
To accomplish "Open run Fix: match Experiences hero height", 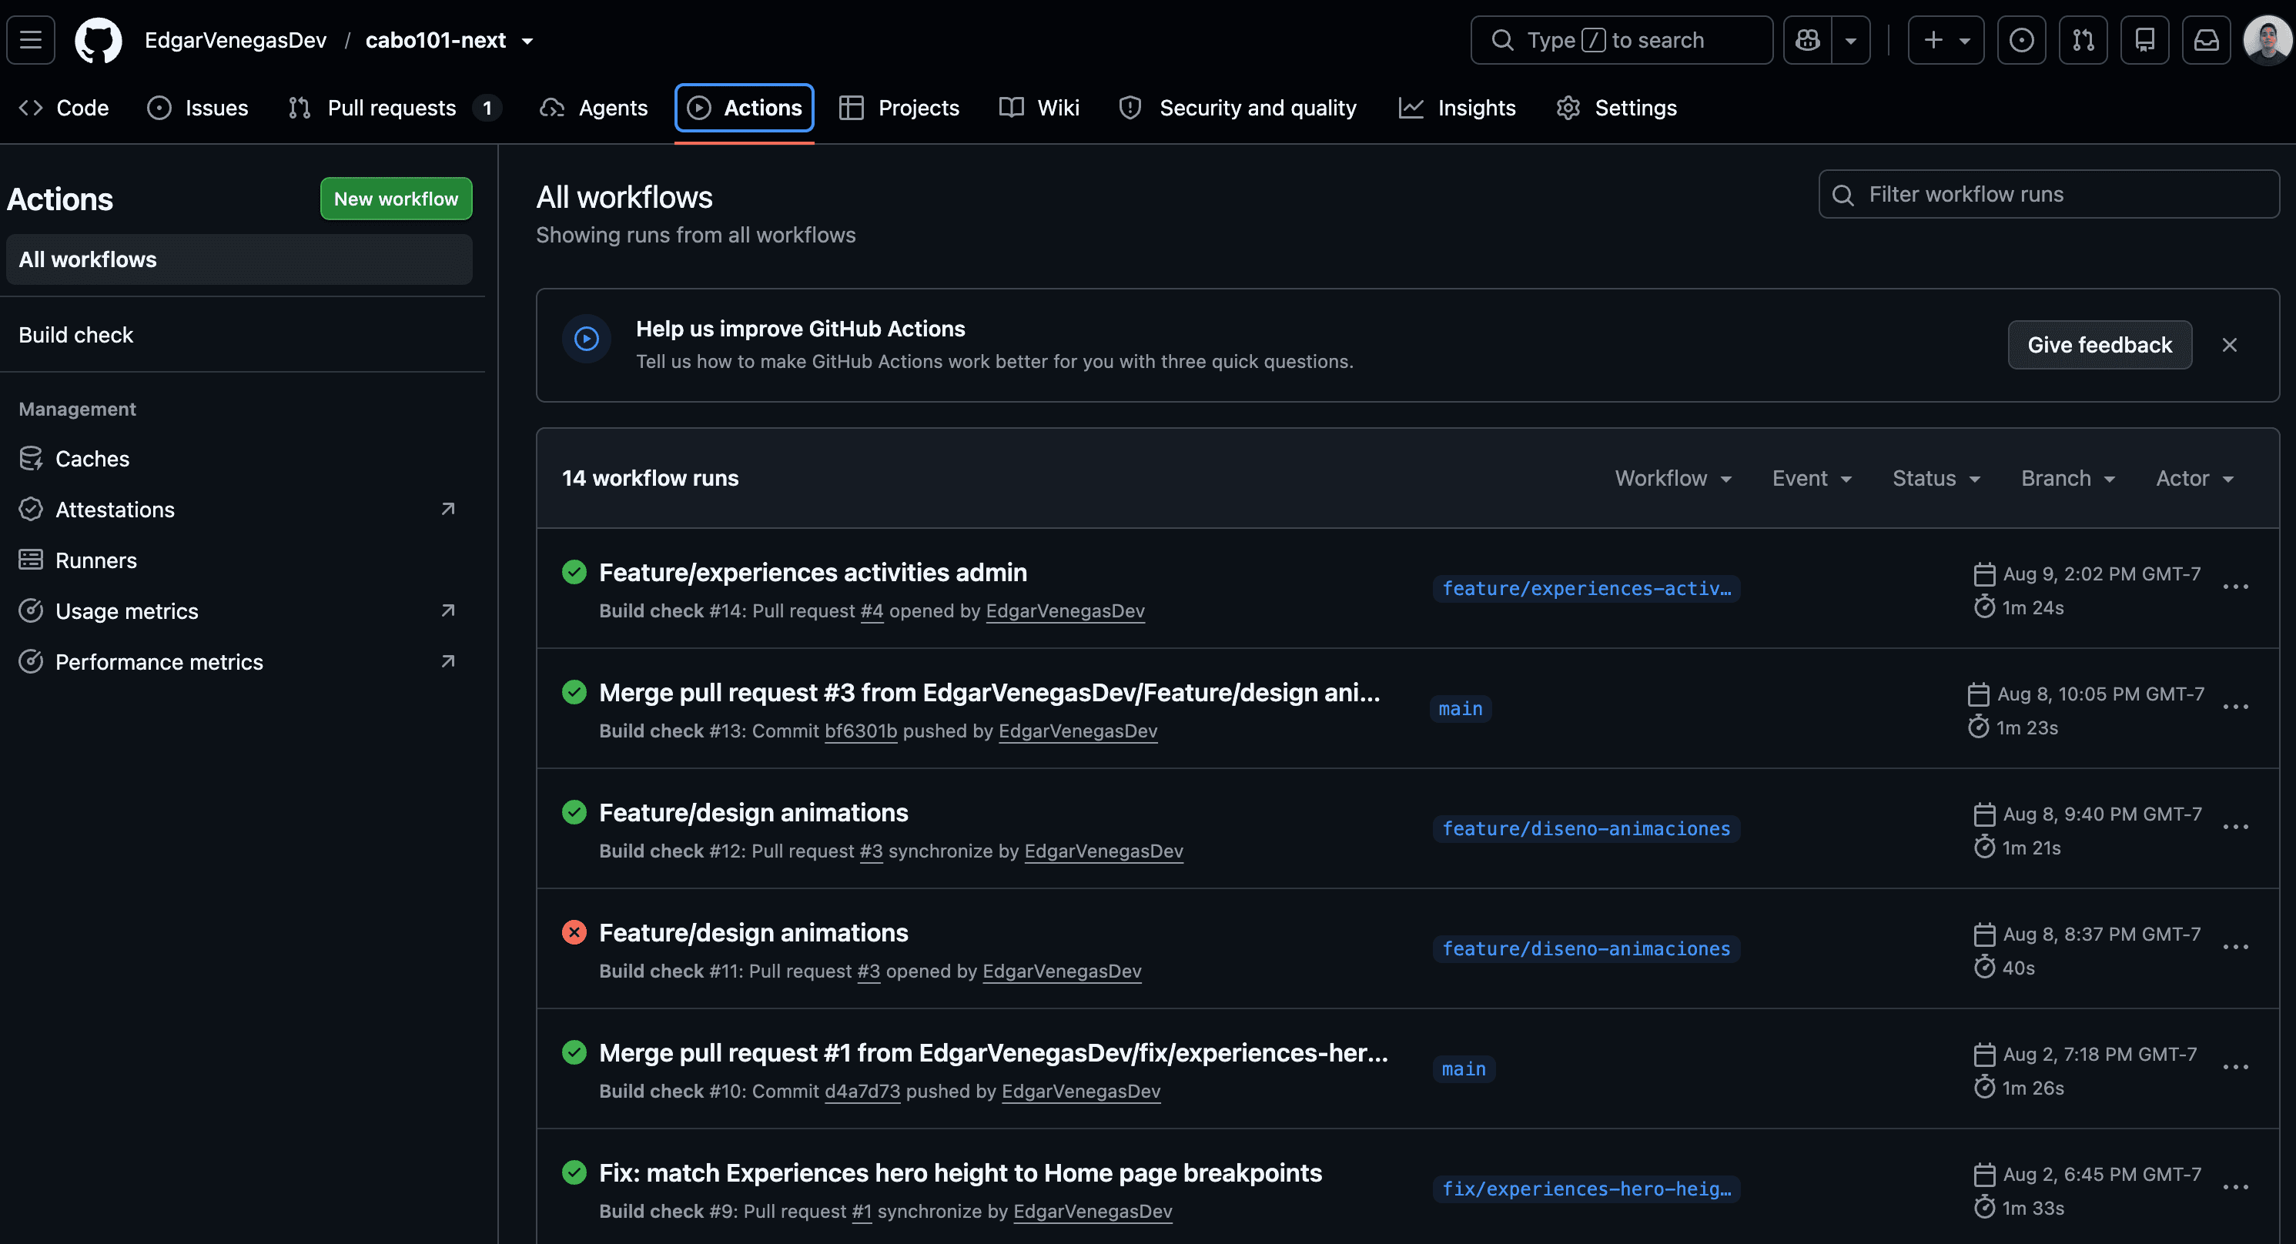I will [960, 1174].
